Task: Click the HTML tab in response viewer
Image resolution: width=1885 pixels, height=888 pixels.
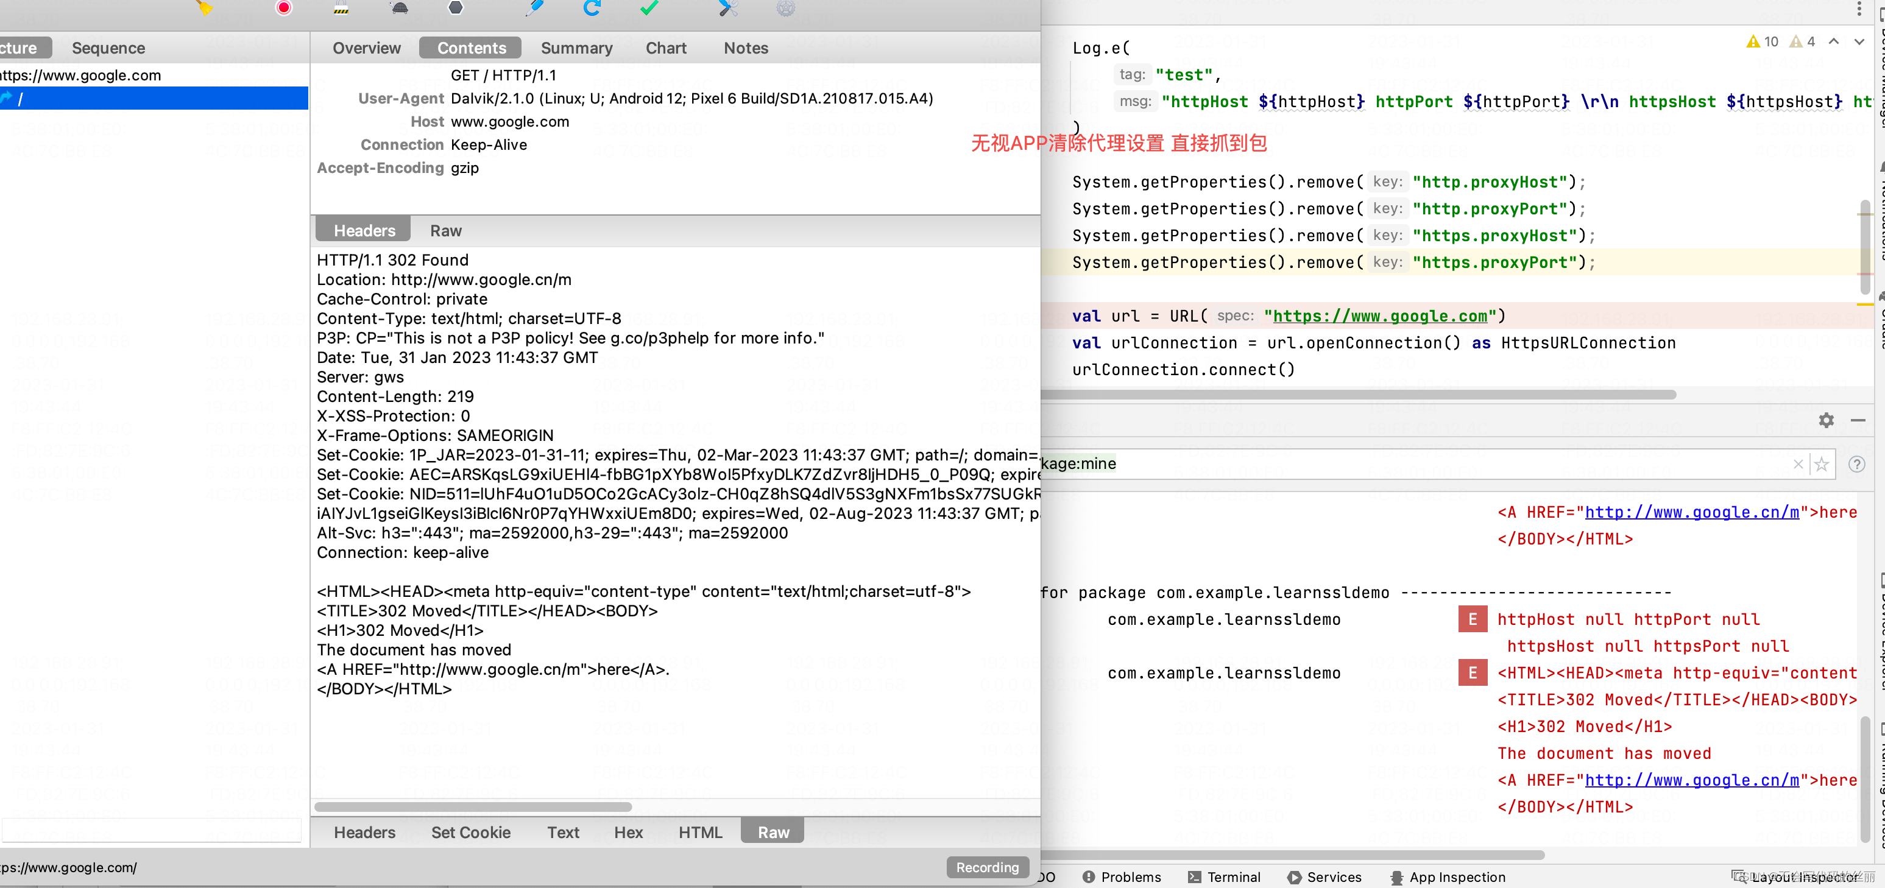Action: pos(699,831)
